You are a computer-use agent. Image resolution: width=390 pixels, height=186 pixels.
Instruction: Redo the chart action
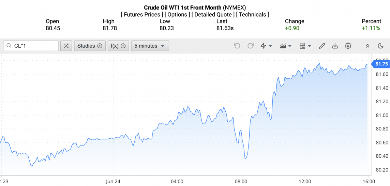pyautogui.click(x=251, y=46)
